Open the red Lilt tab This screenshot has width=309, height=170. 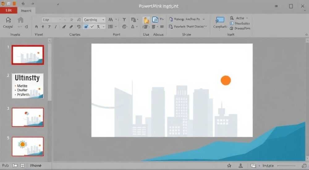[9, 10]
